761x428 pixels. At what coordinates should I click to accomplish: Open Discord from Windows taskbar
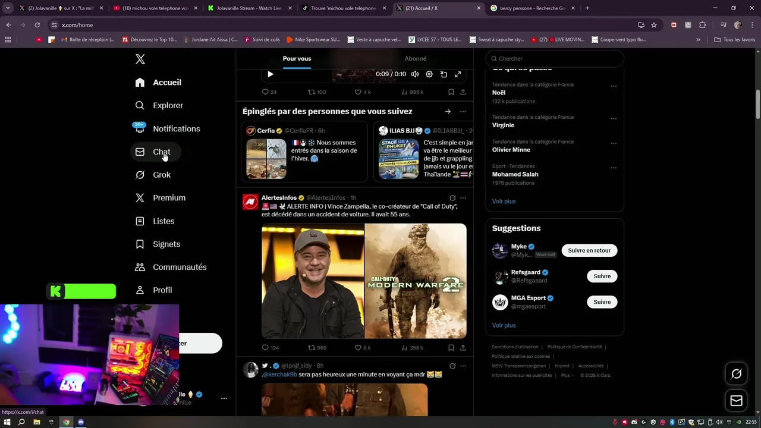click(81, 422)
